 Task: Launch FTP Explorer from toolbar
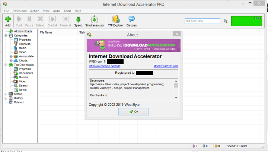pyautogui.click(x=116, y=21)
